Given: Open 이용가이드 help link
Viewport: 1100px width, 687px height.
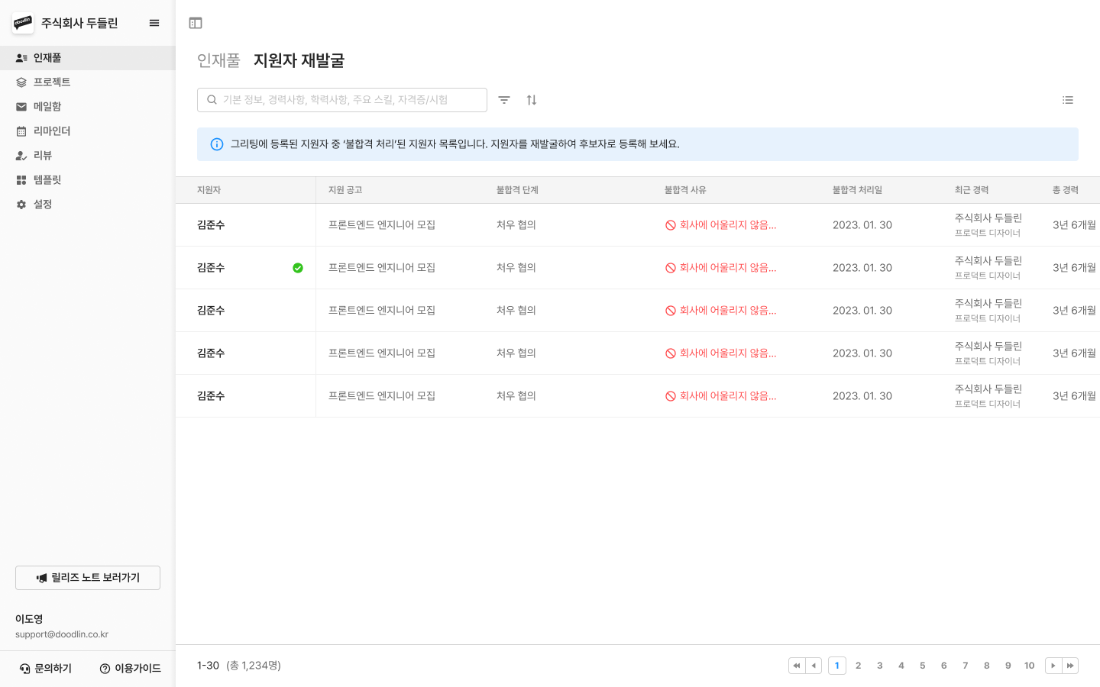Looking at the screenshot, I should click(x=131, y=669).
